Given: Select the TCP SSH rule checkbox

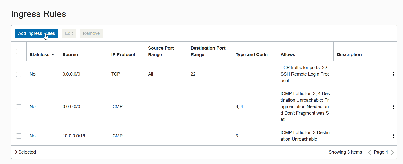Looking at the screenshot, I should (19, 74).
